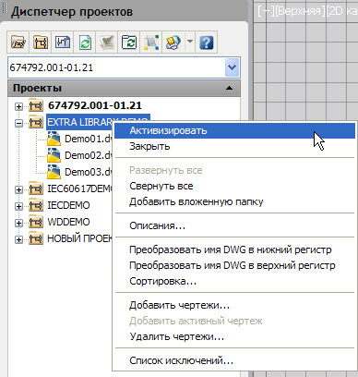Choose Закрыть in context menu

235,146
